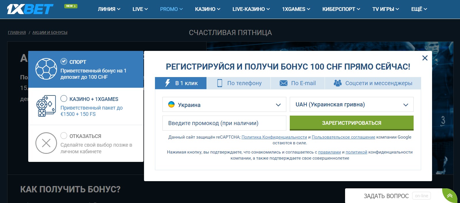Select the ОТКАЗАТЬСЯ radio option

pyautogui.click(x=64, y=135)
